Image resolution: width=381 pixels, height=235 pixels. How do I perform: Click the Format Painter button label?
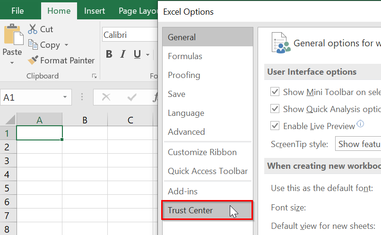(67, 60)
